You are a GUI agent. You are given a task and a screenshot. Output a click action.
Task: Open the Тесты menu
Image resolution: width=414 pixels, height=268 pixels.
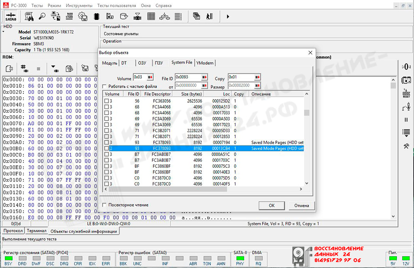click(37, 5)
